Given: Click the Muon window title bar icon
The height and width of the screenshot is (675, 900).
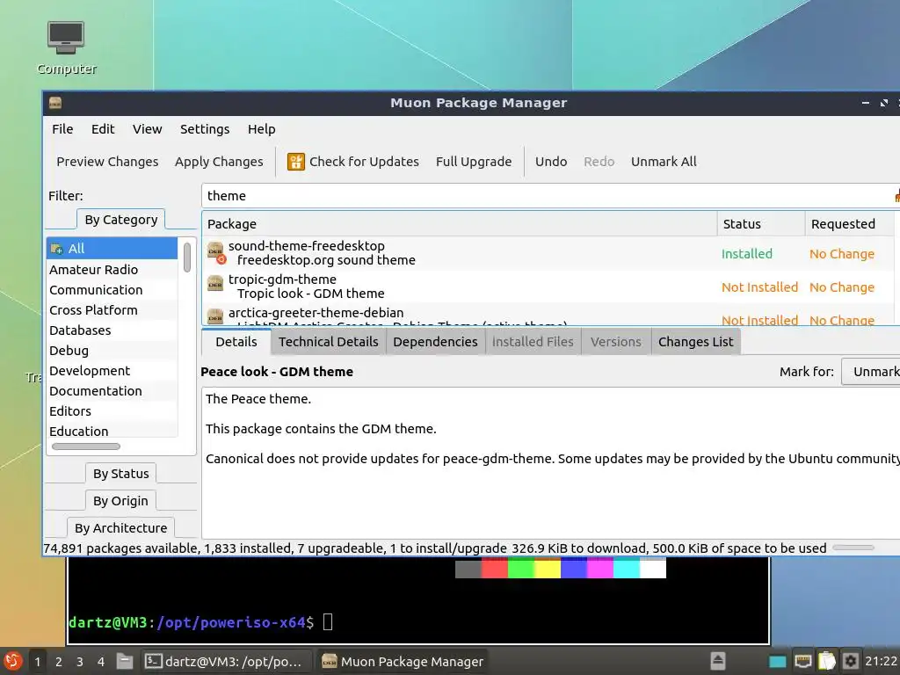Looking at the screenshot, I should (x=55, y=103).
